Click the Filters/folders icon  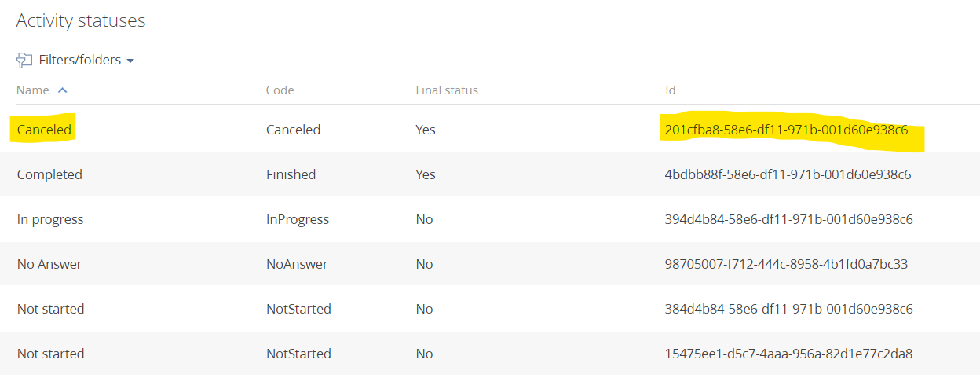tap(24, 60)
